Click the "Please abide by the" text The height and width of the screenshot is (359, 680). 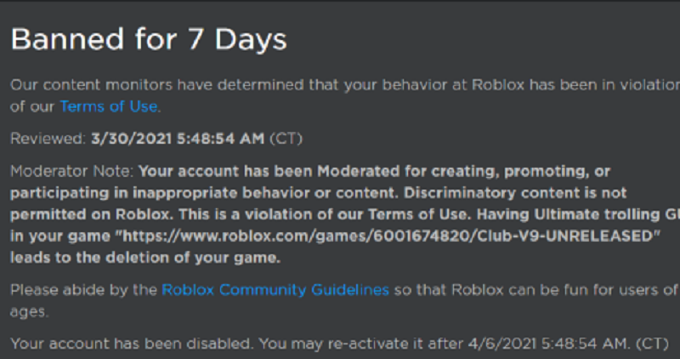83,289
